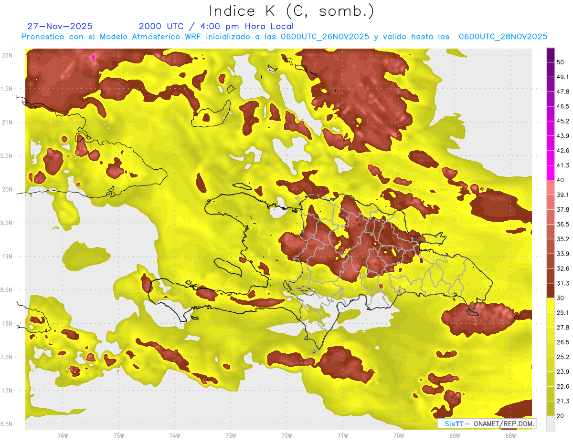Click the colorbar value 33.9

tap(563, 254)
